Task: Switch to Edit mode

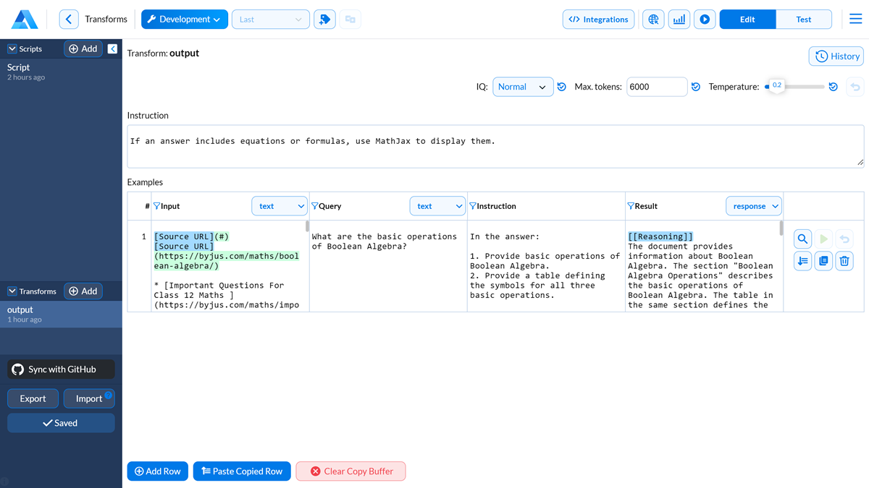Action: tap(747, 20)
